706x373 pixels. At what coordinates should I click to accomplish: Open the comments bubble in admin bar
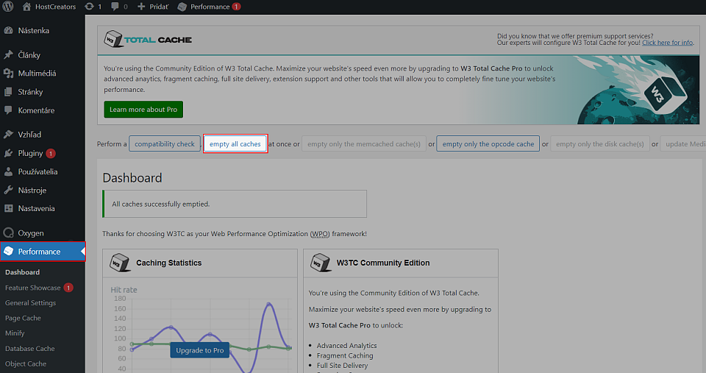pos(115,7)
